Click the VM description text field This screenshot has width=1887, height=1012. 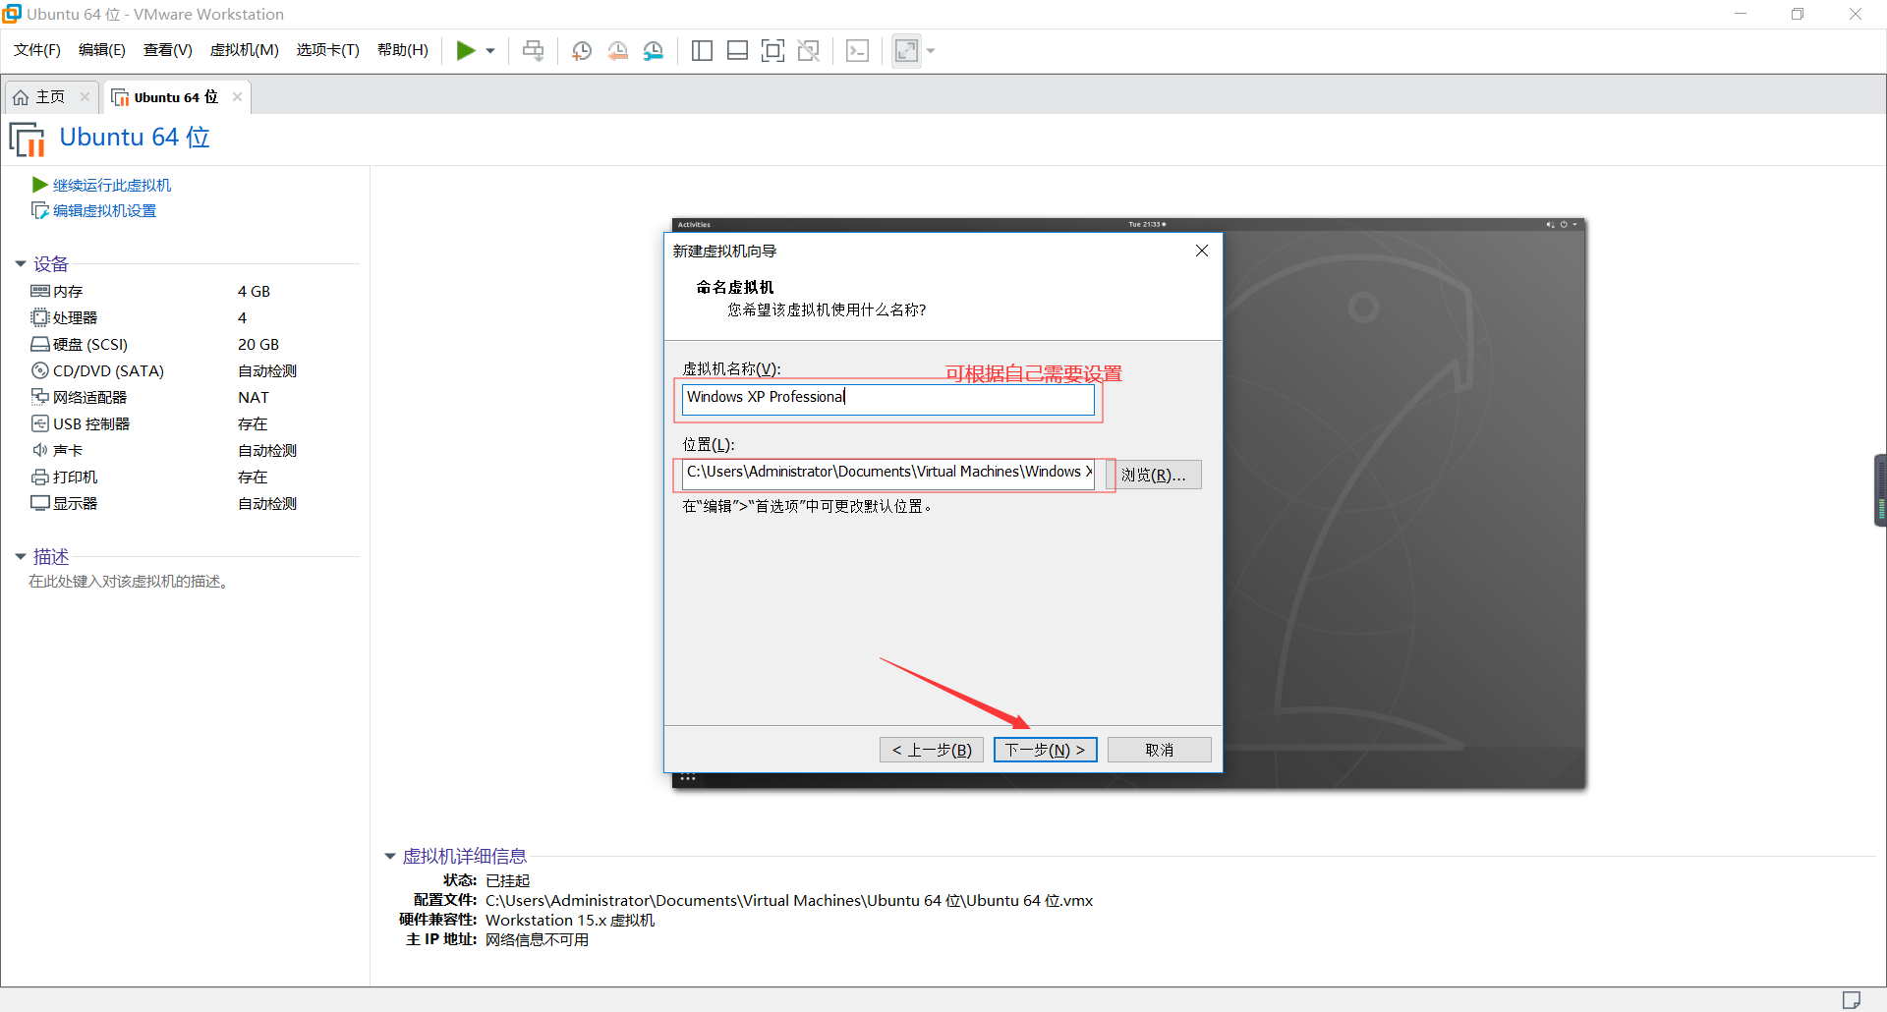click(129, 582)
